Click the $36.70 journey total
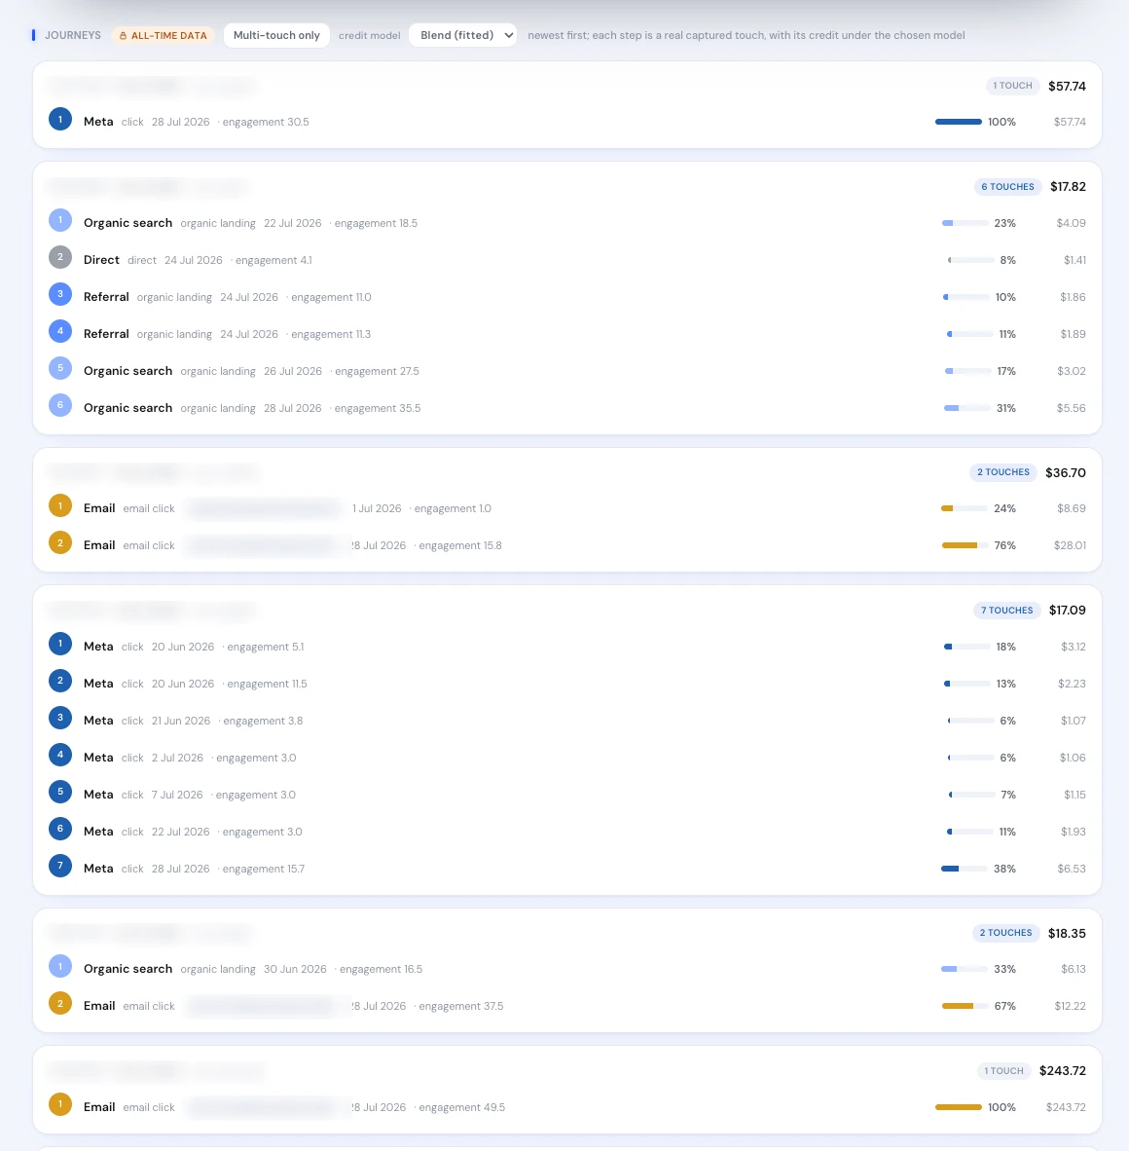 [1065, 472]
